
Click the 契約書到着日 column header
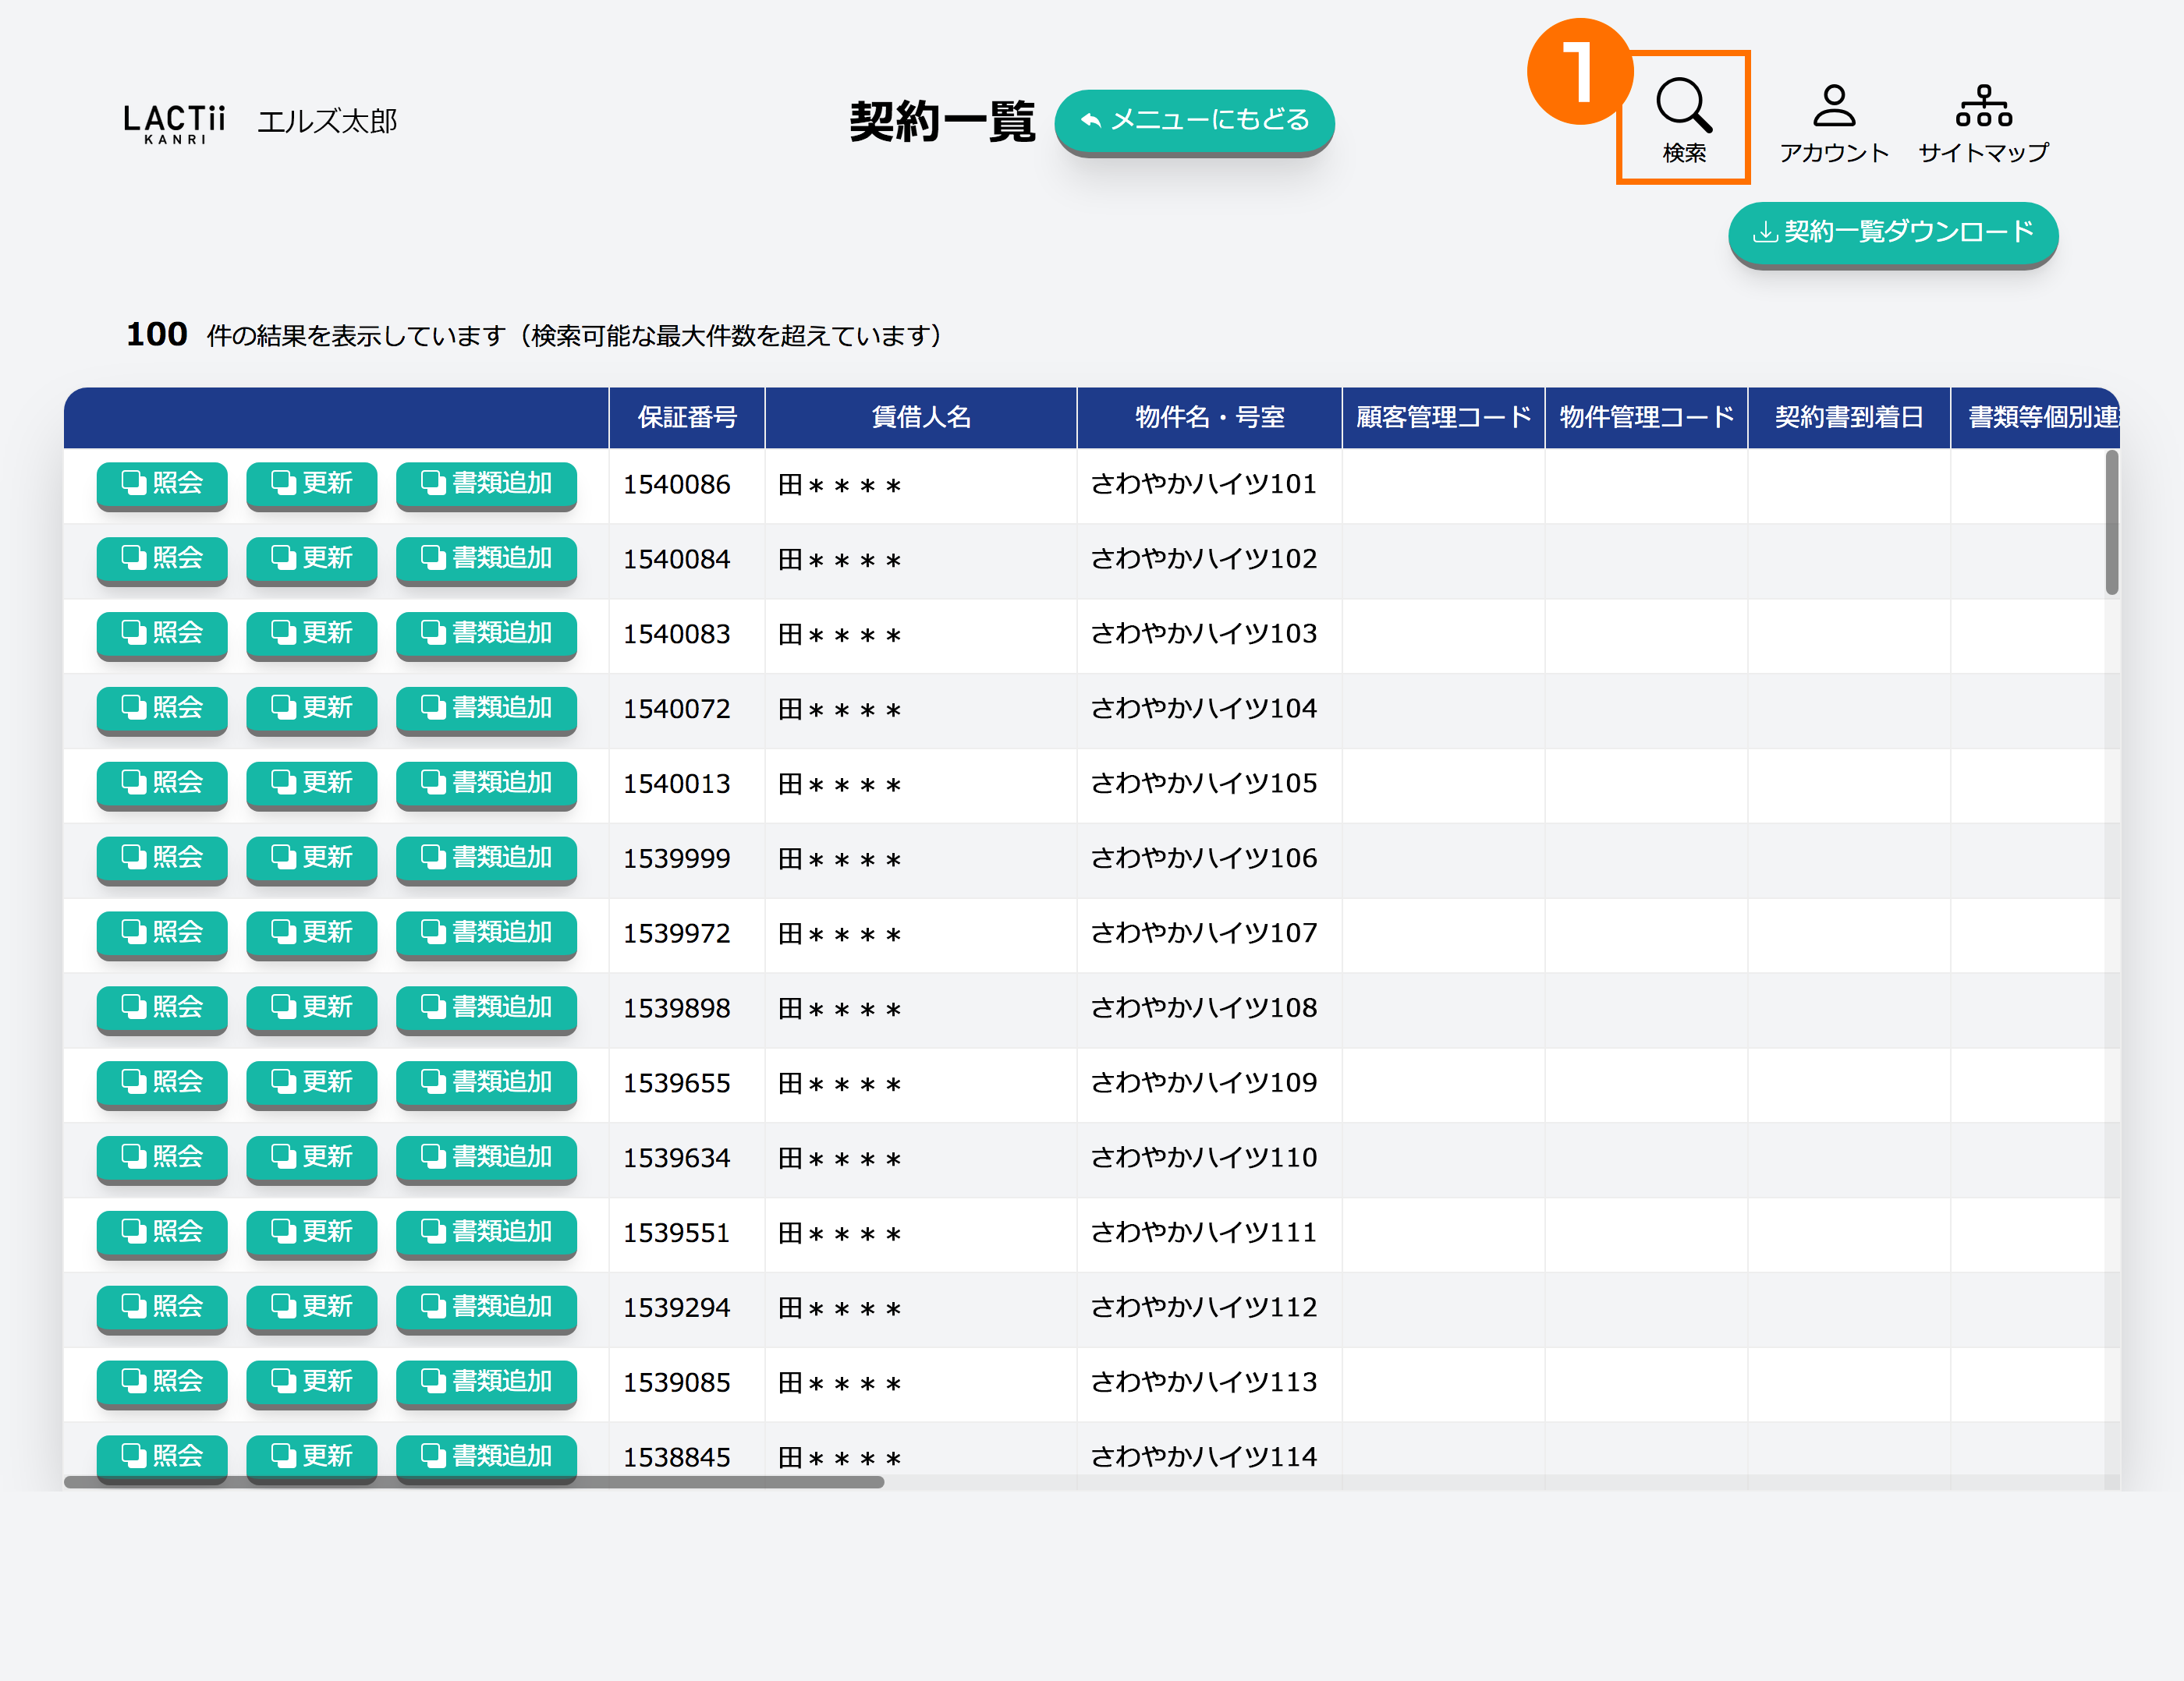click(x=1848, y=418)
